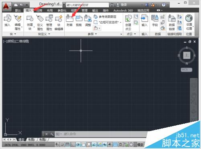Click the 调整 (Adjust) reference button

pos(88,20)
